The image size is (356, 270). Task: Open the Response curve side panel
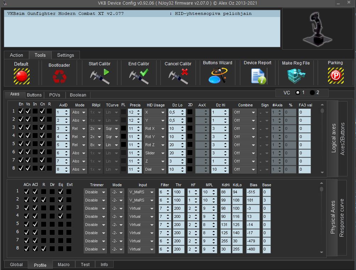click(342, 218)
